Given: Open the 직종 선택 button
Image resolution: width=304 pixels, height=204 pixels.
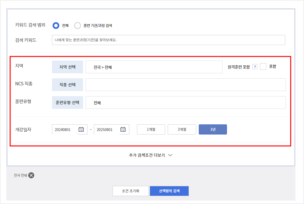Looking at the screenshot, I should 68,85.
